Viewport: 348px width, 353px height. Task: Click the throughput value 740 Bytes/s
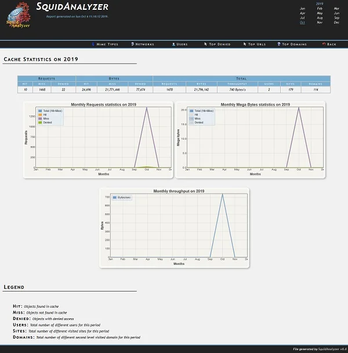pos(237,90)
